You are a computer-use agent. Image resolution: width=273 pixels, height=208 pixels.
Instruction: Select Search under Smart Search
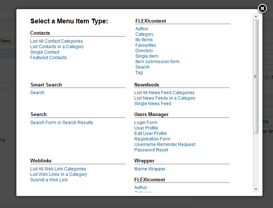37,93
